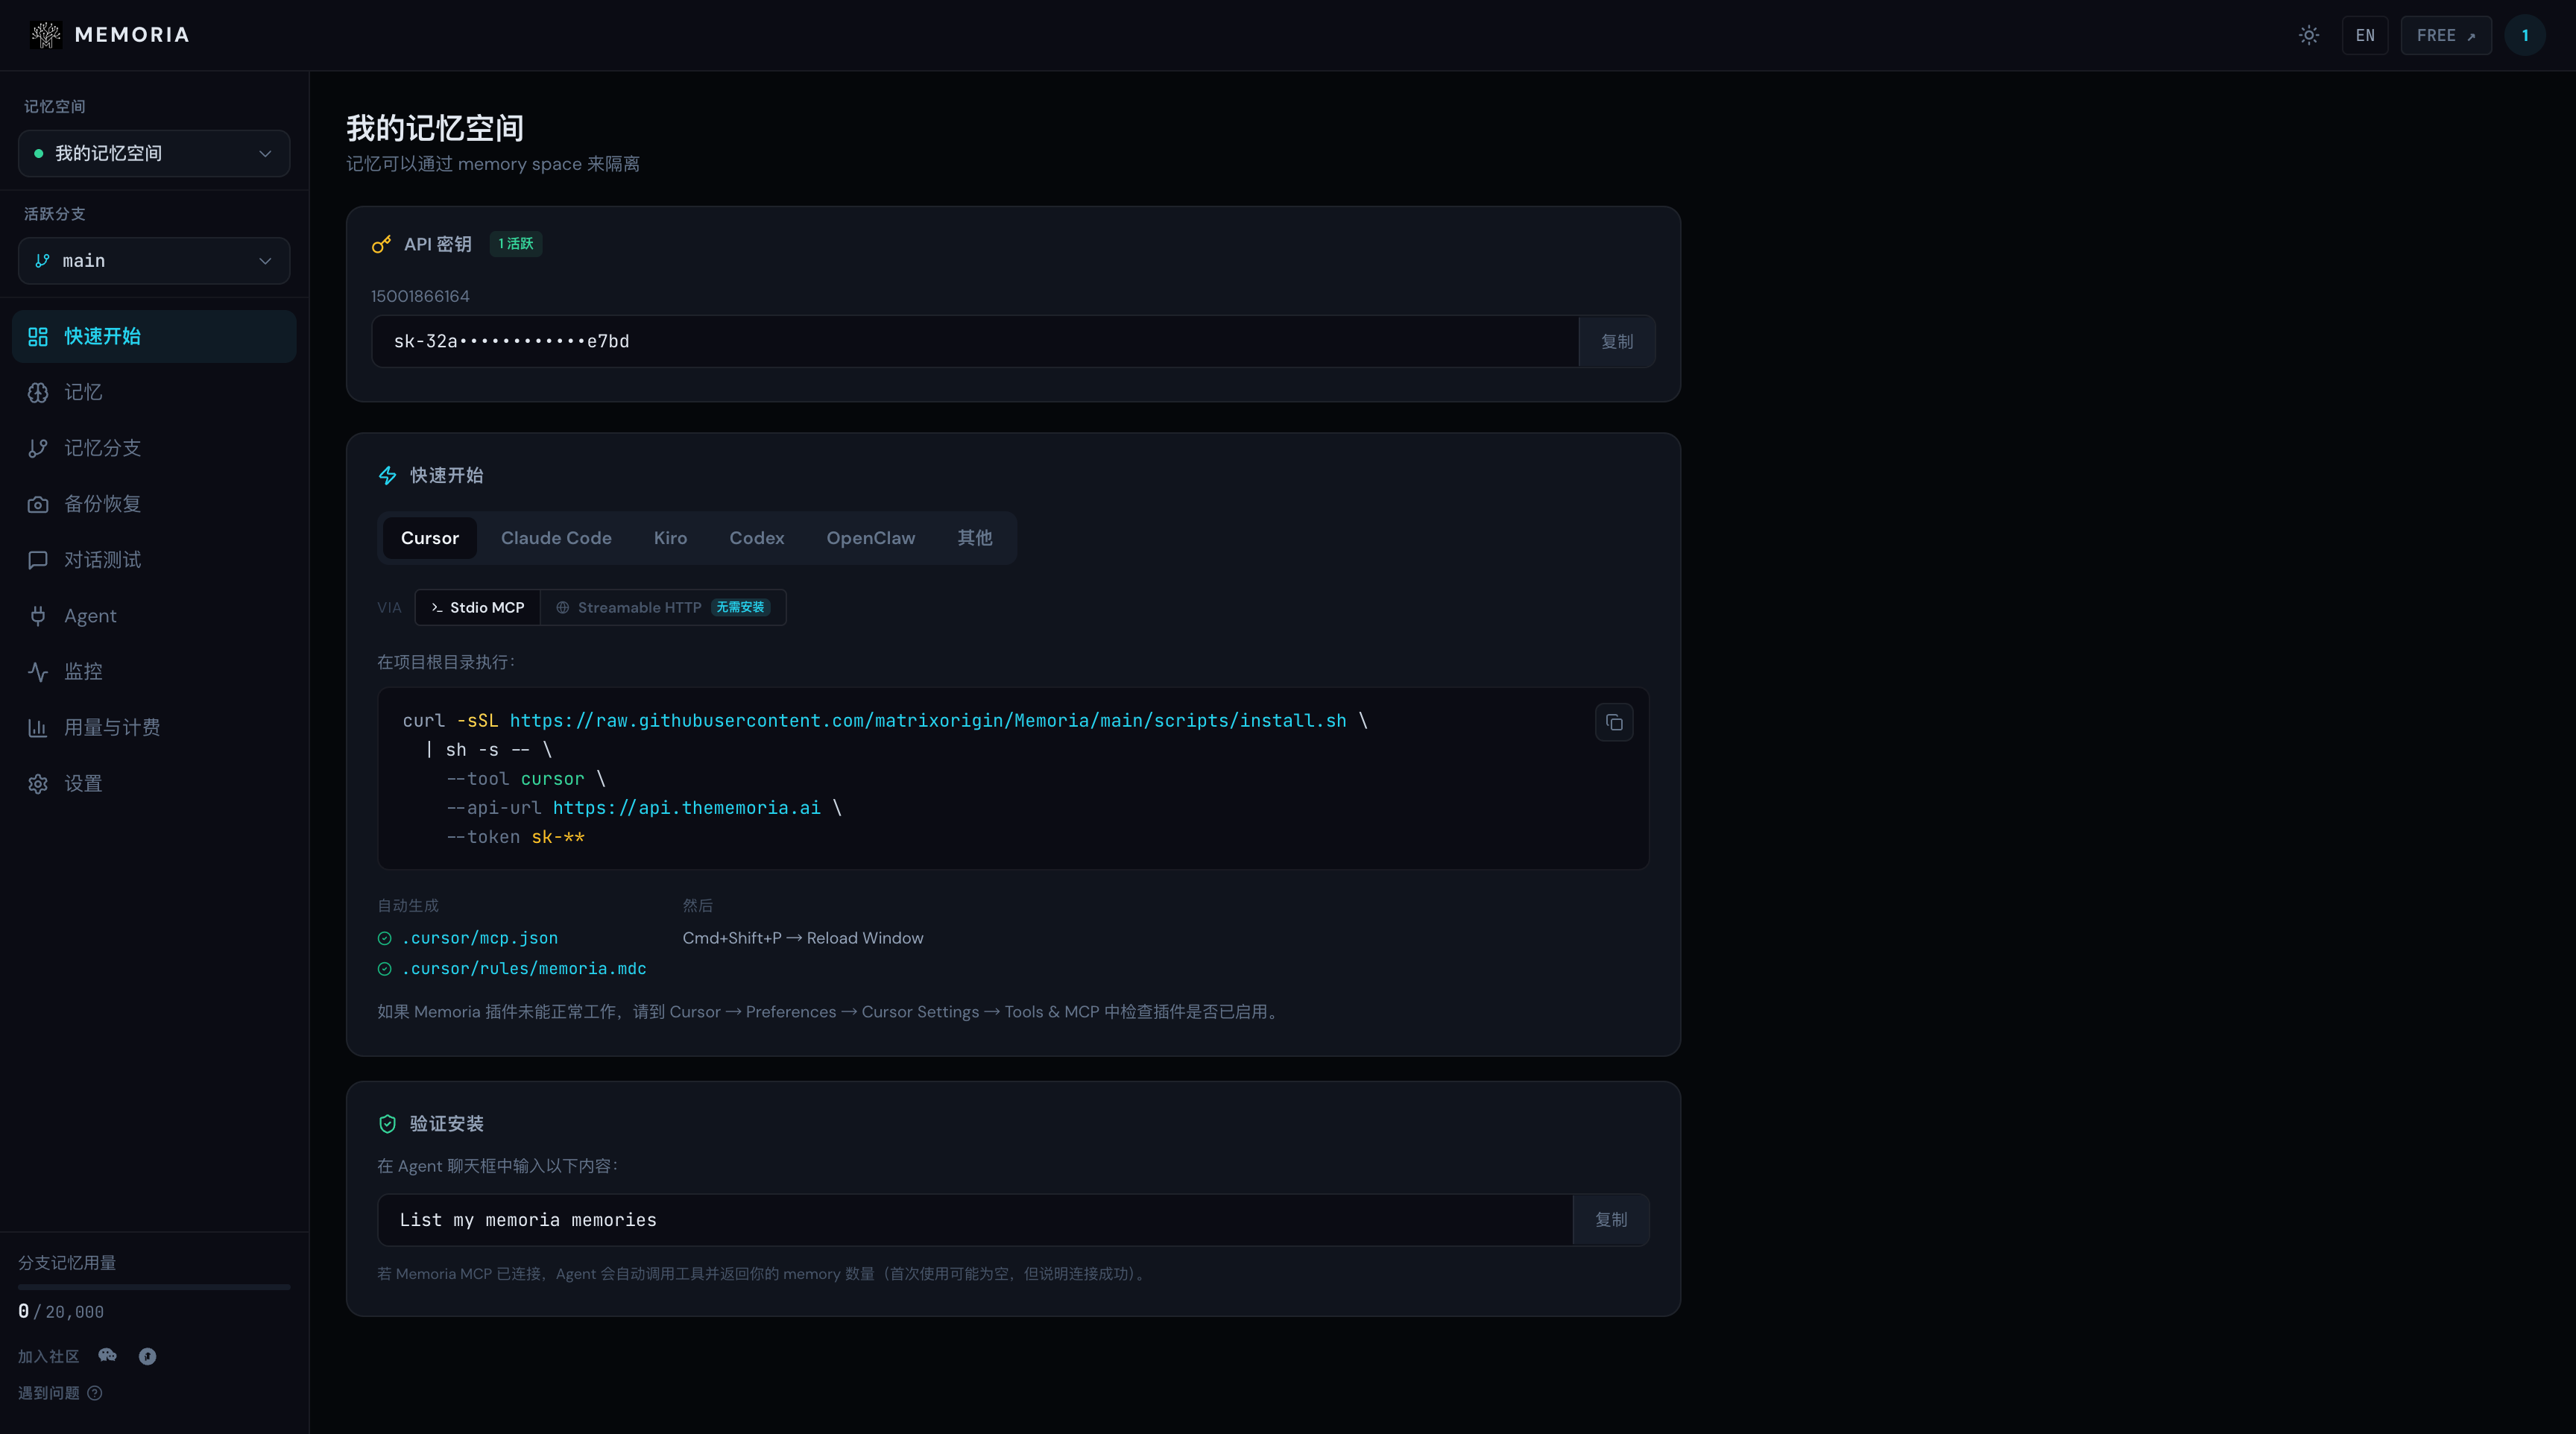Screen dimensions: 2576x1434
Task: Select the Claude Code tab
Action: point(556,538)
